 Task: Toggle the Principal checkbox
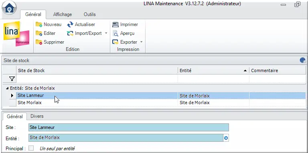click(31, 148)
